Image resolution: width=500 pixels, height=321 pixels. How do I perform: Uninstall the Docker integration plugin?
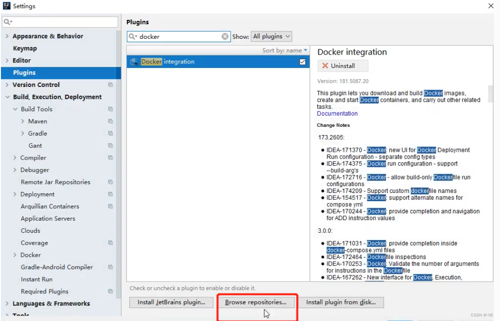343,66
